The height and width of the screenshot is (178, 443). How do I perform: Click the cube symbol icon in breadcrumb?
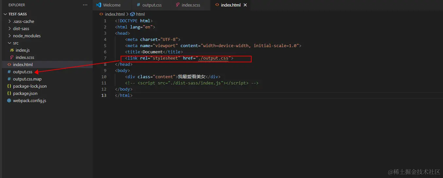pos(132,14)
